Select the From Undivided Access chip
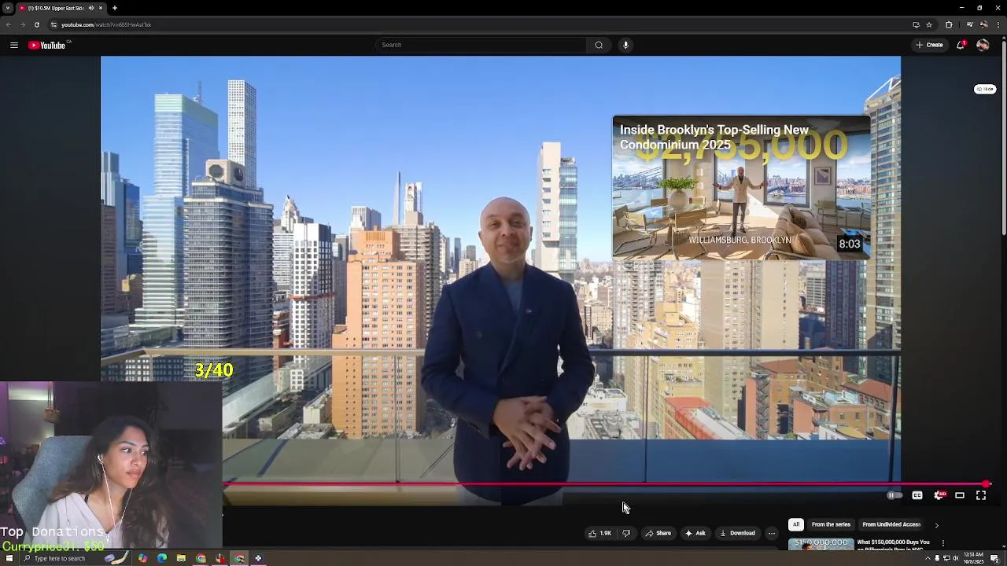Image resolution: width=1007 pixels, height=566 pixels. pyautogui.click(x=891, y=524)
